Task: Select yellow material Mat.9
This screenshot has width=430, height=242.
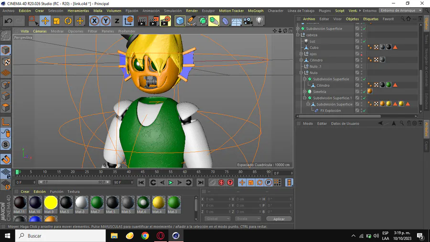Action: click(51, 204)
